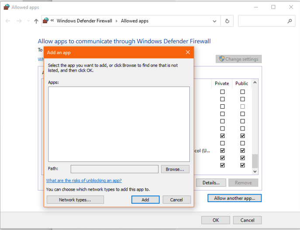Toggle Private checkbox in the 'col (U...' row
Viewport: 300px width, 230px height.
pyautogui.click(x=222, y=151)
